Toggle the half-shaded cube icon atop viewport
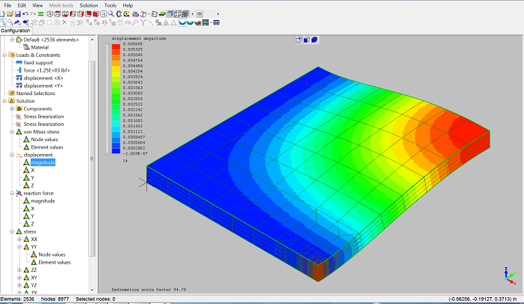The image size is (524, 304). click(306, 40)
